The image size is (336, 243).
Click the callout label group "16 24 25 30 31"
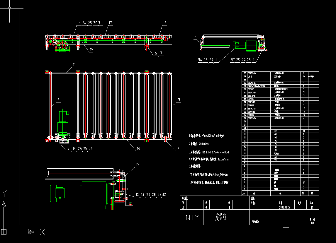(x=89, y=23)
